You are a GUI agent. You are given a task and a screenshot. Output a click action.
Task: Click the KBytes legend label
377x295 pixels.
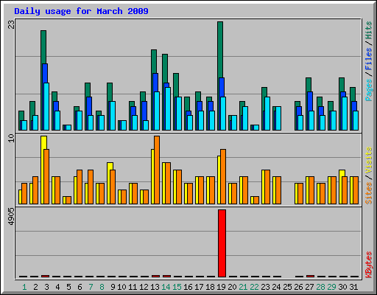[368, 265]
